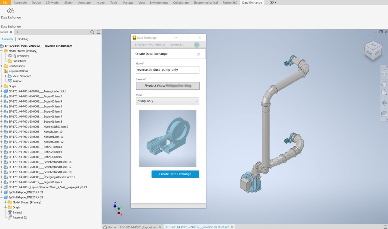Open the browser panel hamburger menu
The width and height of the screenshot is (388, 229).
pyautogui.click(x=98, y=32)
